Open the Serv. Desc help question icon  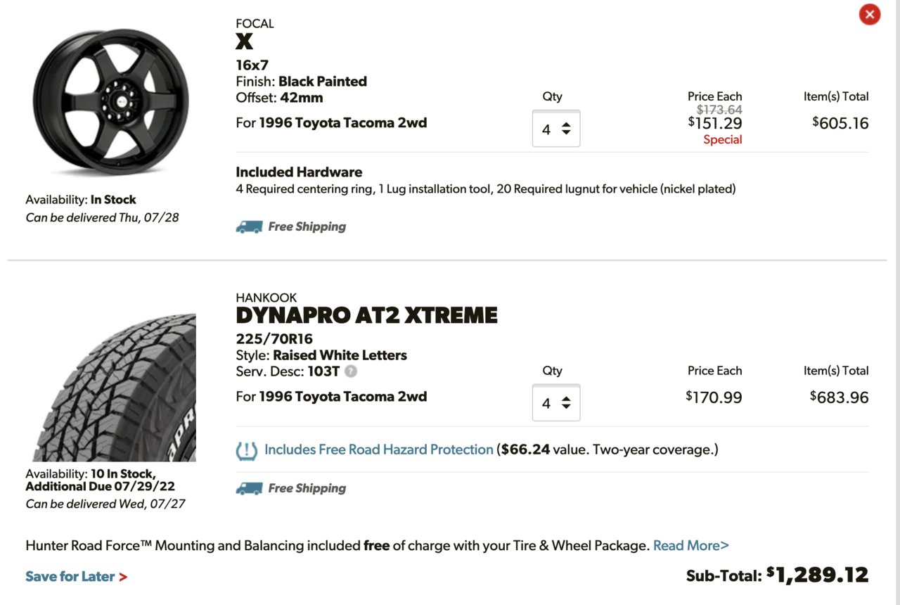(x=351, y=371)
